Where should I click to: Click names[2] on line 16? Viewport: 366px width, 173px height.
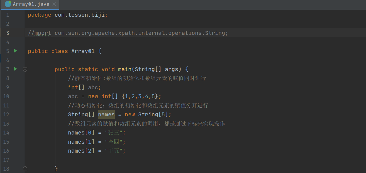pyautogui.click(x=81, y=151)
